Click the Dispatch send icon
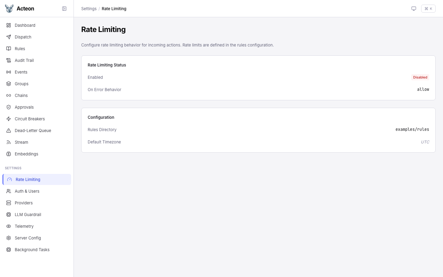The height and width of the screenshot is (277, 443). click(9, 37)
